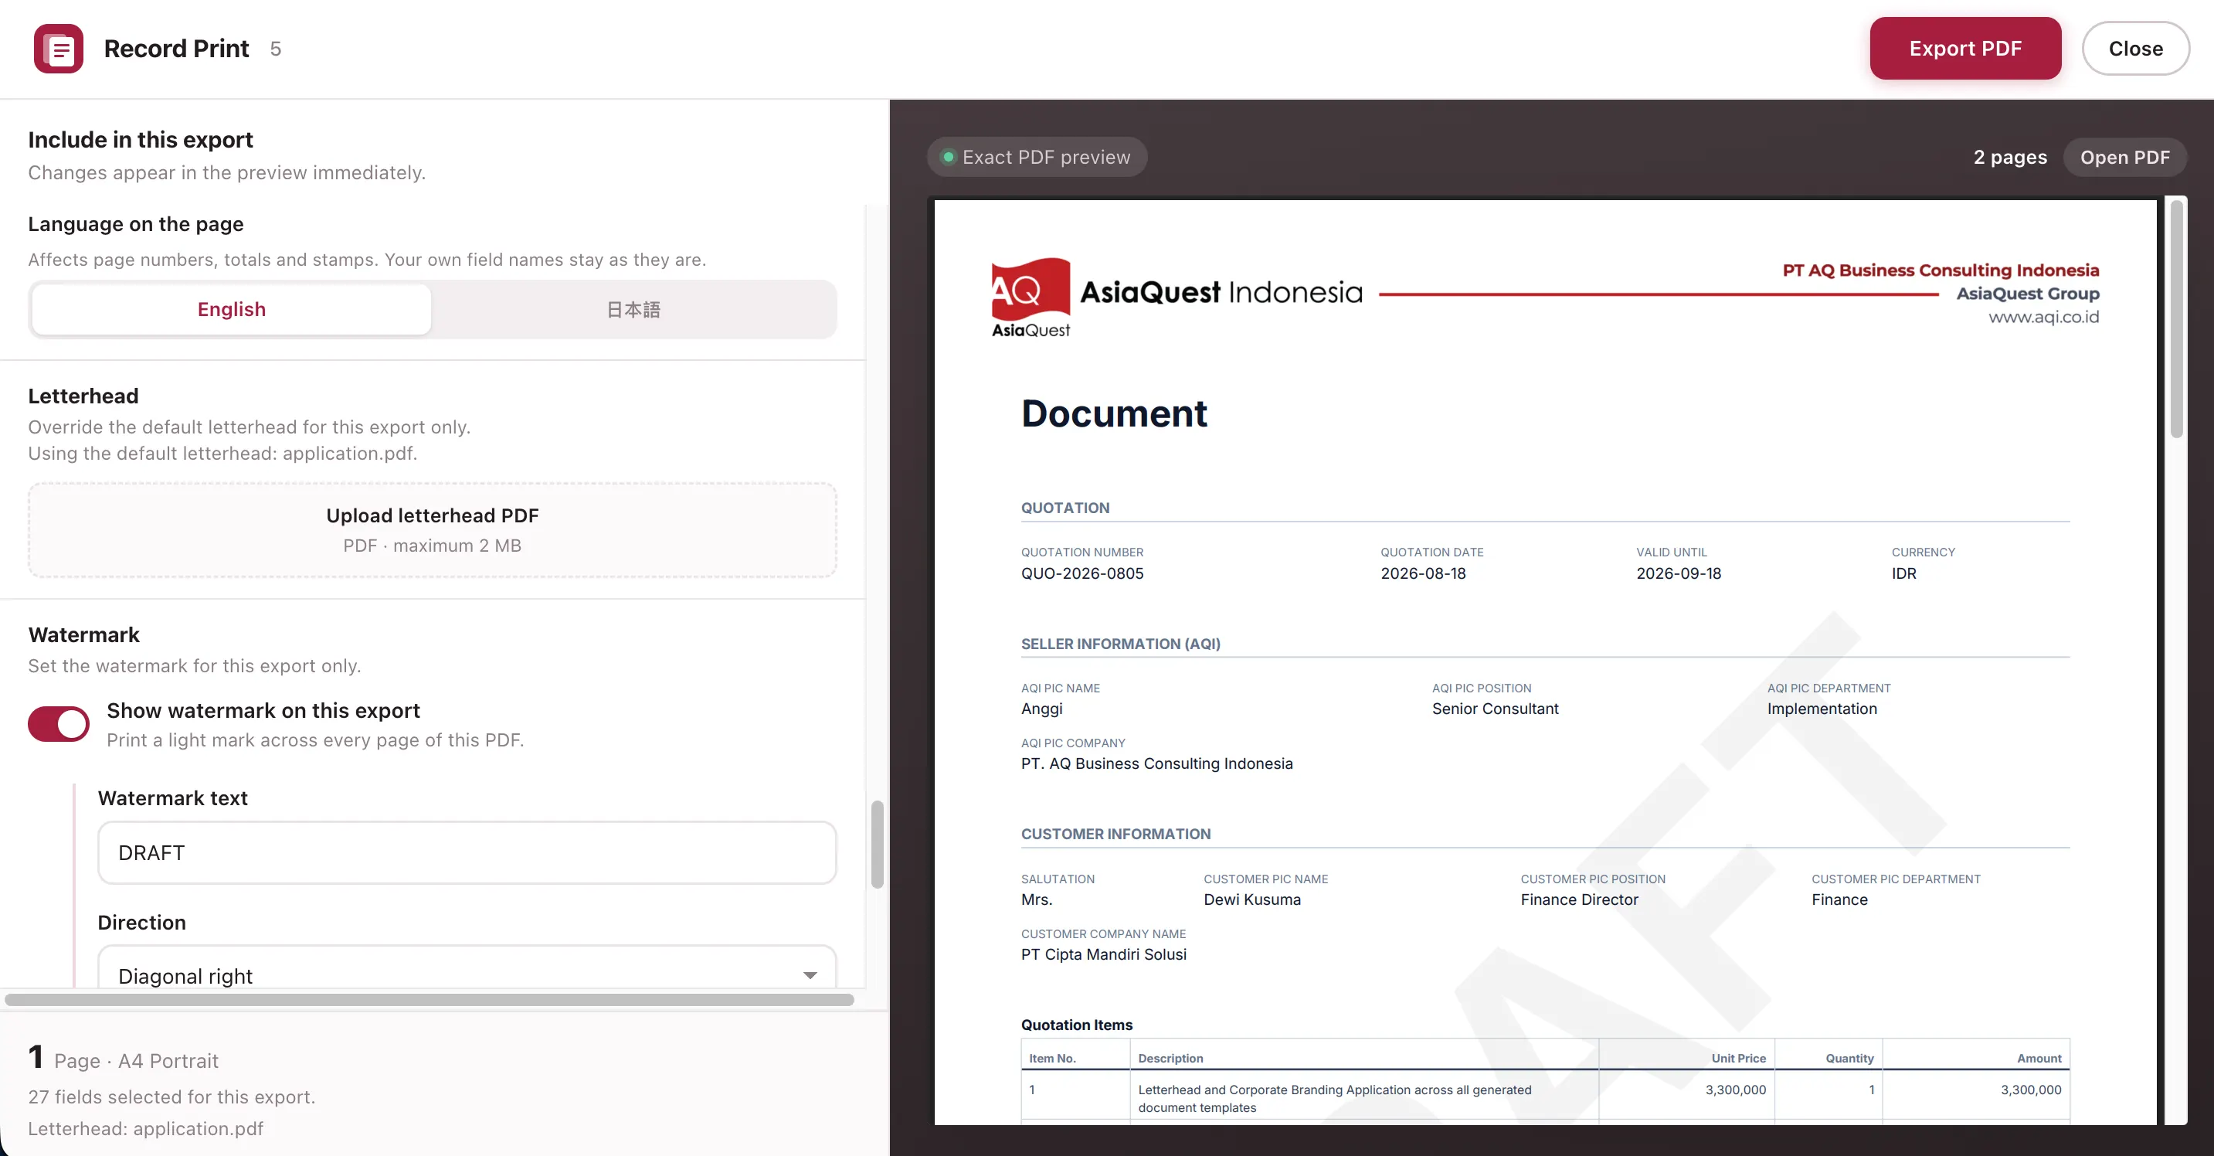Switch page language to 日本語
The image size is (2214, 1156).
point(633,309)
